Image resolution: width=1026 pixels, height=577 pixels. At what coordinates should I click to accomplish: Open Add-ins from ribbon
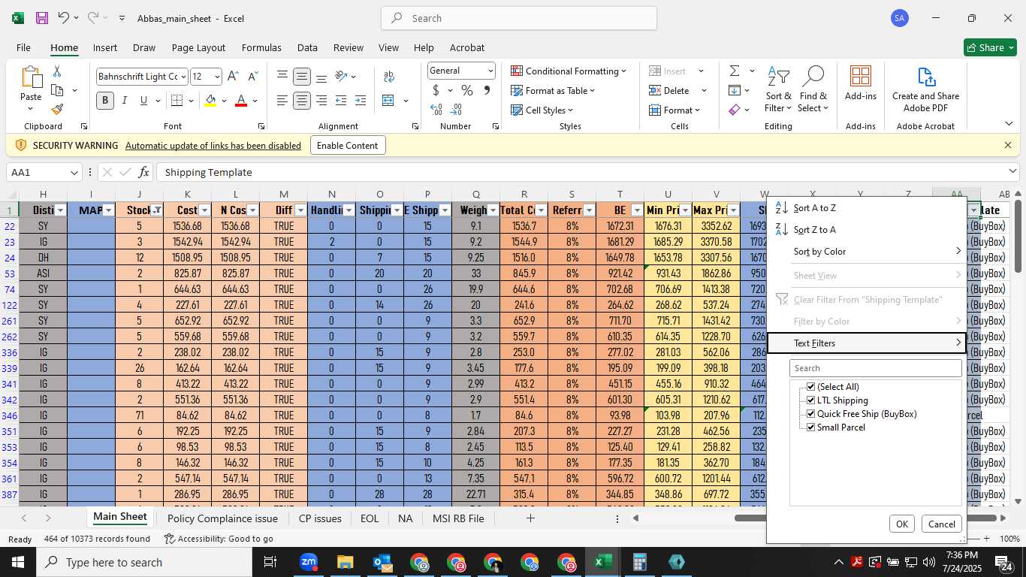pyautogui.click(x=861, y=83)
